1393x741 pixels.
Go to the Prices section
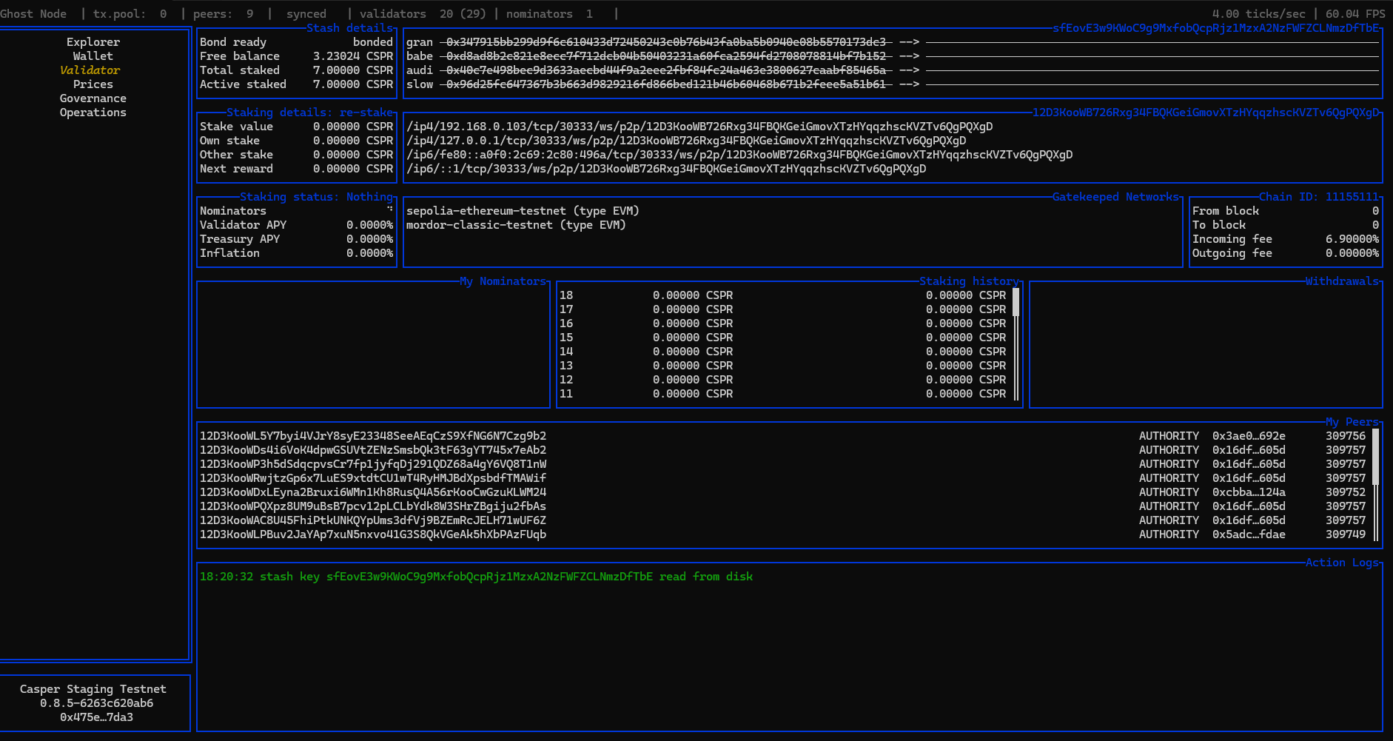(x=93, y=84)
